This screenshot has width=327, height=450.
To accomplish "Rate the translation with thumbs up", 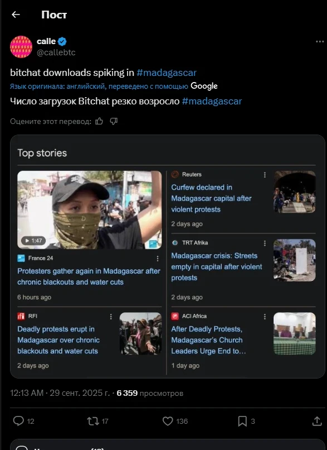I will 100,120.
